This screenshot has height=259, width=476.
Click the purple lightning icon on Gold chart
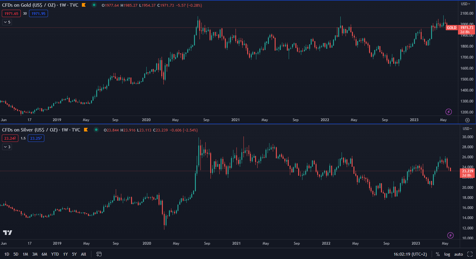coord(449,112)
